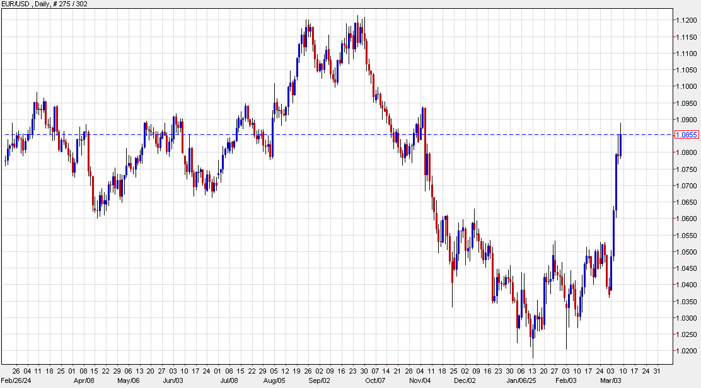Select the Oct/07 date label
Screen dimensions: 701x388
tap(375, 381)
